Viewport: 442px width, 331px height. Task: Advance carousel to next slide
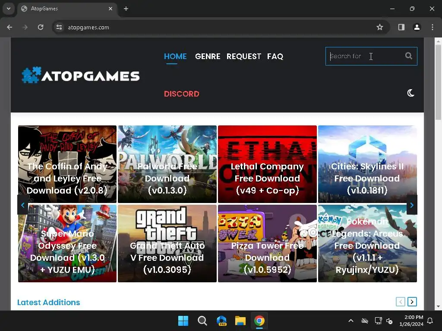412,205
